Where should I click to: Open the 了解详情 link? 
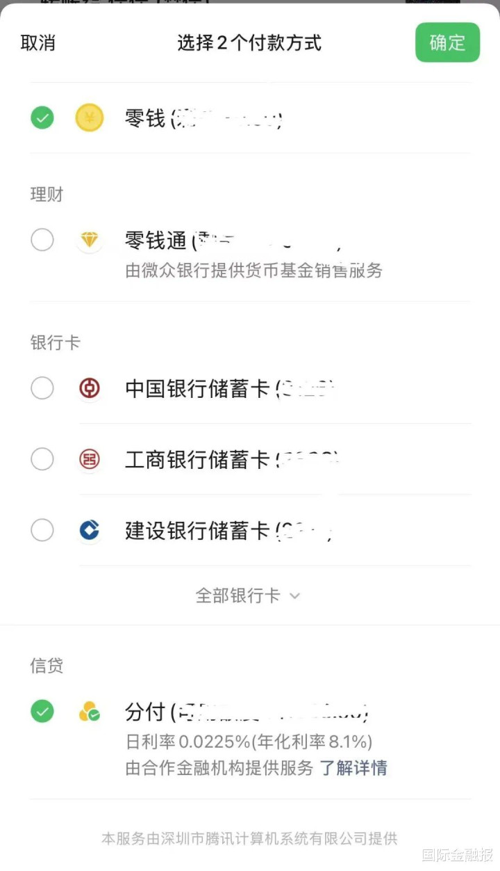click(x=353, y=768)
